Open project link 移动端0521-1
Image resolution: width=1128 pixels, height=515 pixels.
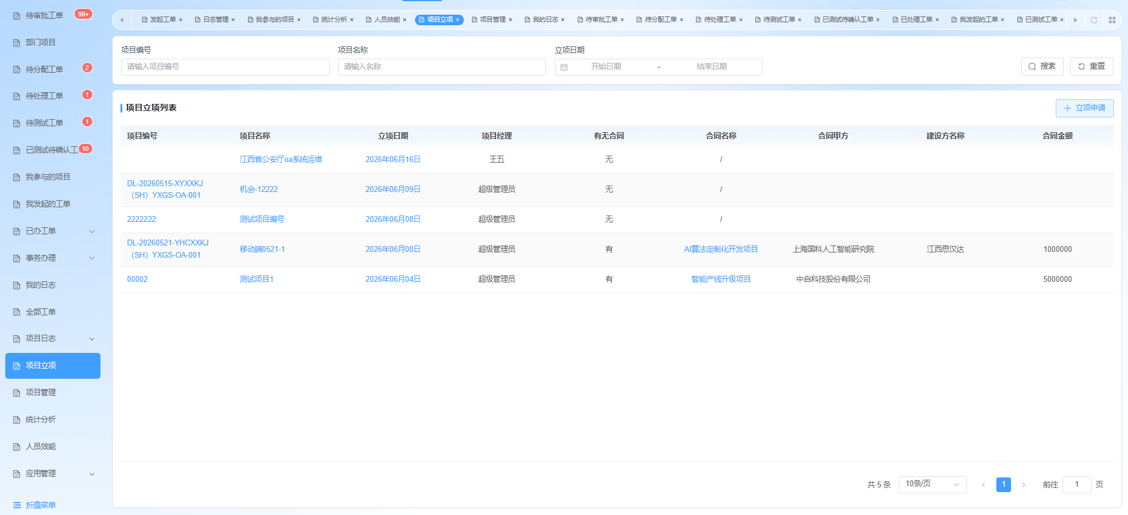coord(262,250)
